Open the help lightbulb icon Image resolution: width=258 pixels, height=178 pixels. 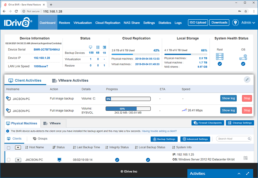point(235,23)
